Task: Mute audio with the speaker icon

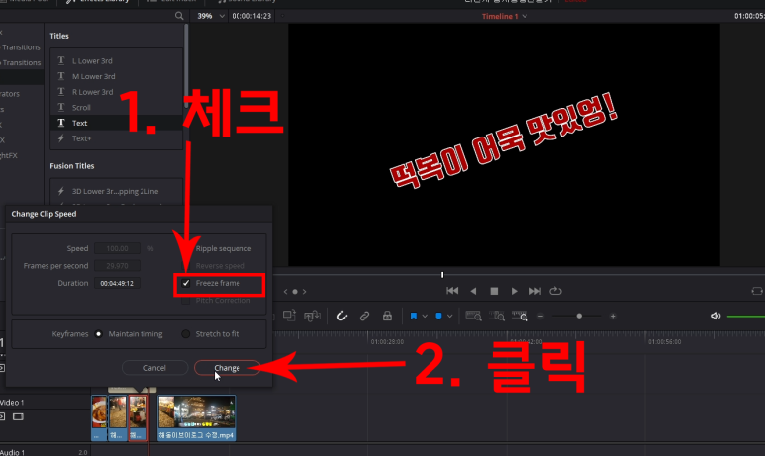Action: (716, 316)
